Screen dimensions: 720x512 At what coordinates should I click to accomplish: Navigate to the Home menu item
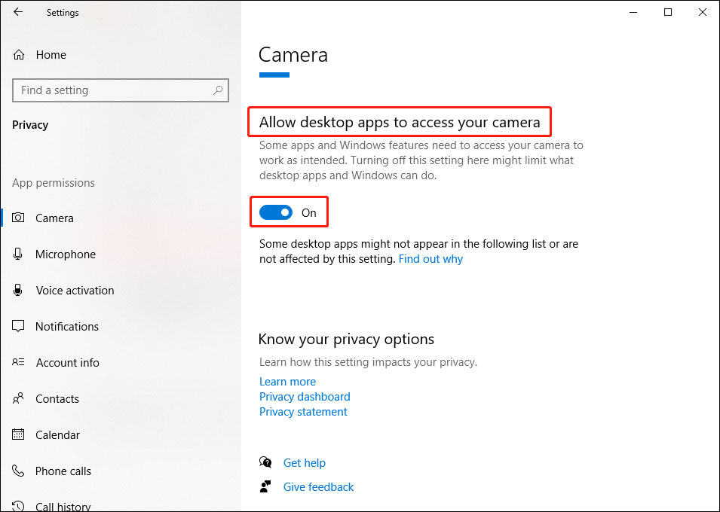point(51,54)
